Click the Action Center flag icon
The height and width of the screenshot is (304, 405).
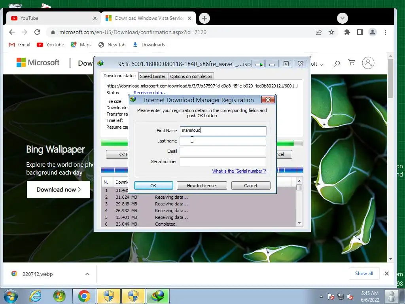point(331,297)
